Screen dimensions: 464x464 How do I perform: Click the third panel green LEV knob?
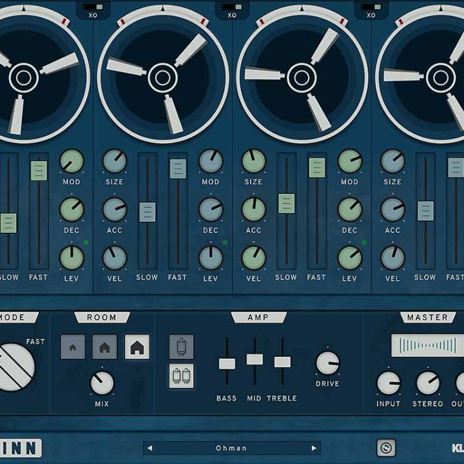[350, 258]
